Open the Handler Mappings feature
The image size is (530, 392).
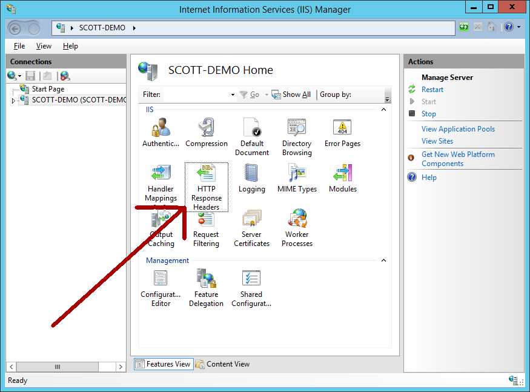[x=161, y=183]
